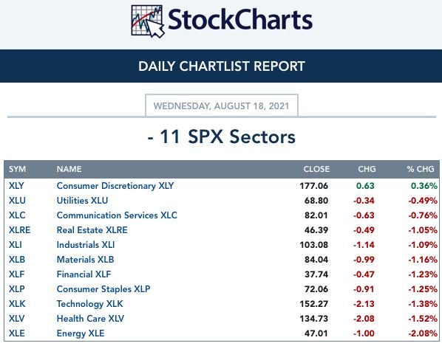The image size is (442, 346).
Task: Click the 11 SPX Sectors heading
Action: point(222,137)
